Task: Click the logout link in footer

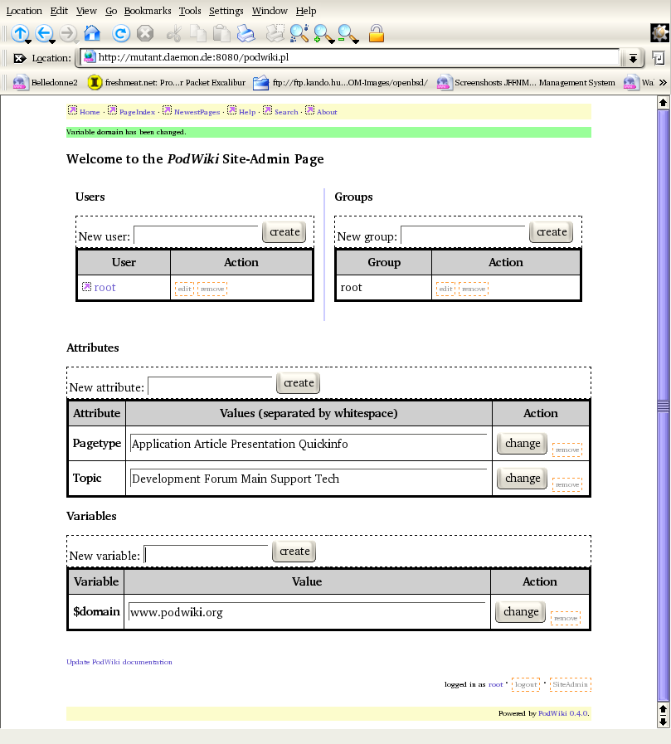Action: click(526, 684)
